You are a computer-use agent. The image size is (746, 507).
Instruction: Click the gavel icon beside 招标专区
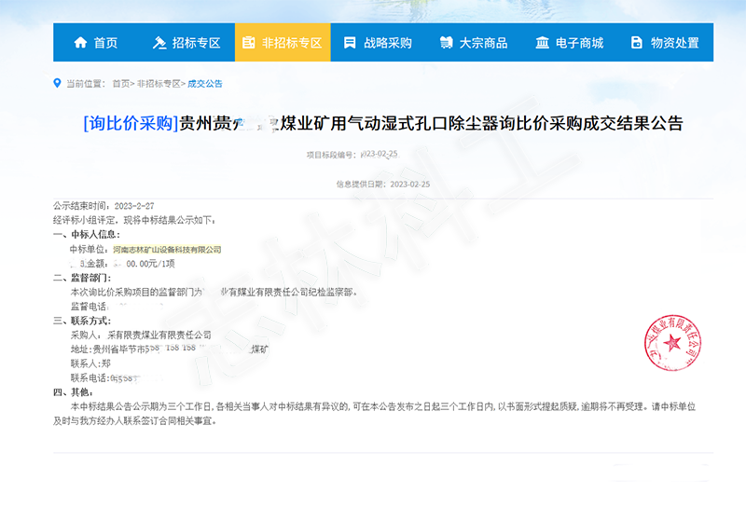tap(159, 43)
